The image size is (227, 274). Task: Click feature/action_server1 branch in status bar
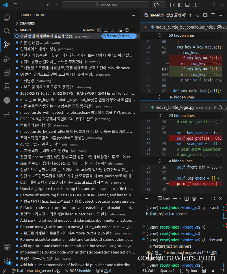(x=32, y=271)
